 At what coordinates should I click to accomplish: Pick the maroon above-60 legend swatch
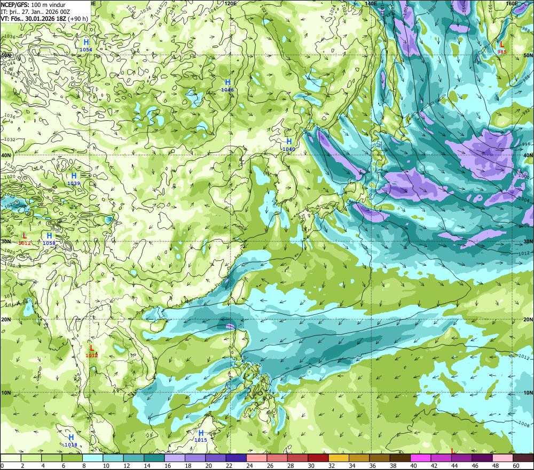click(x=523, y=458)
